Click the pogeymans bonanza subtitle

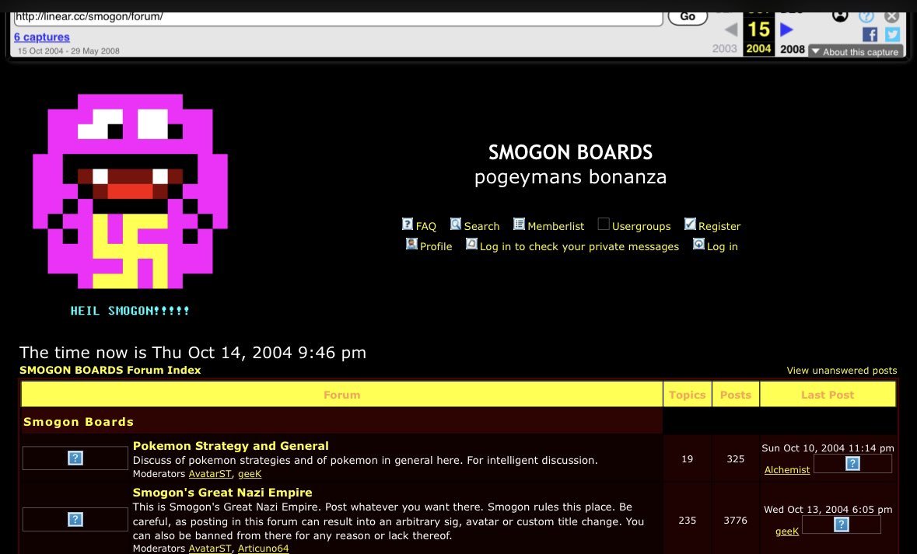tap(570, 177)
